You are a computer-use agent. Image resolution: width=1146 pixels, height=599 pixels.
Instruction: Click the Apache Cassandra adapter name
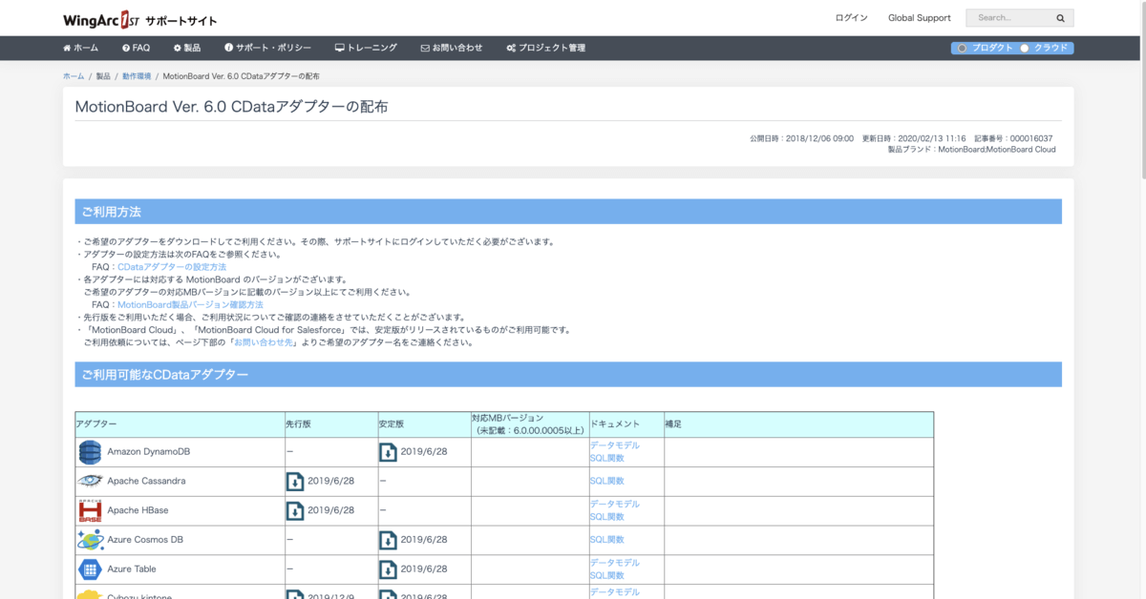click(146, 481)
